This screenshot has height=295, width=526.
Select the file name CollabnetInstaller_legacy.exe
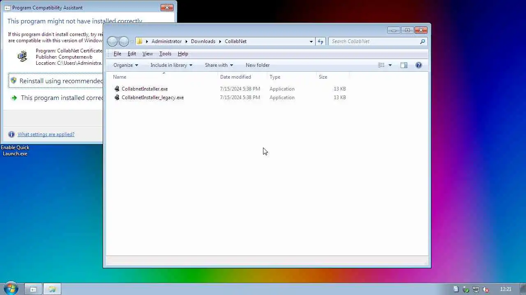point(152,98)
